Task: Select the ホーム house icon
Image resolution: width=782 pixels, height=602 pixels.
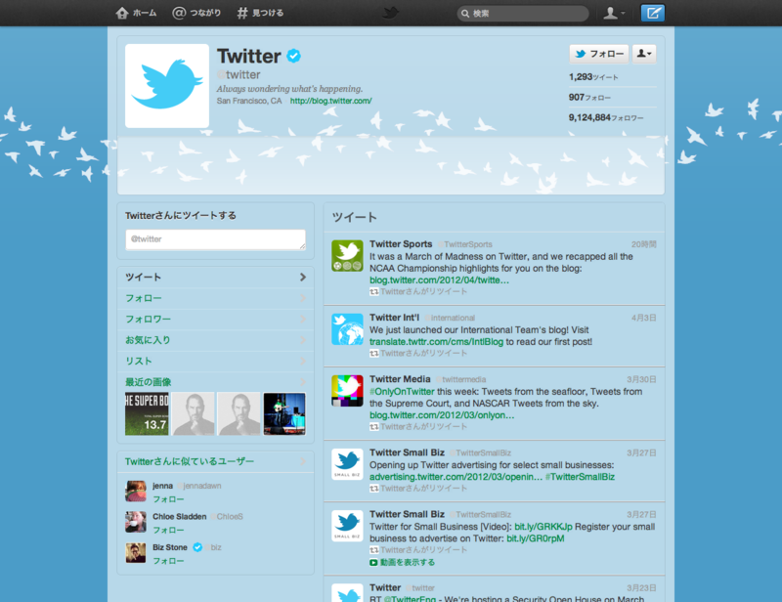Action: [123, 13]
